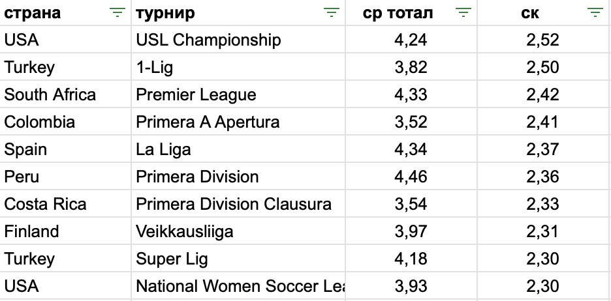Click the La Liga cell
Image resolution: width=611 pixels, height=301 pixels.
pos(238,149)
